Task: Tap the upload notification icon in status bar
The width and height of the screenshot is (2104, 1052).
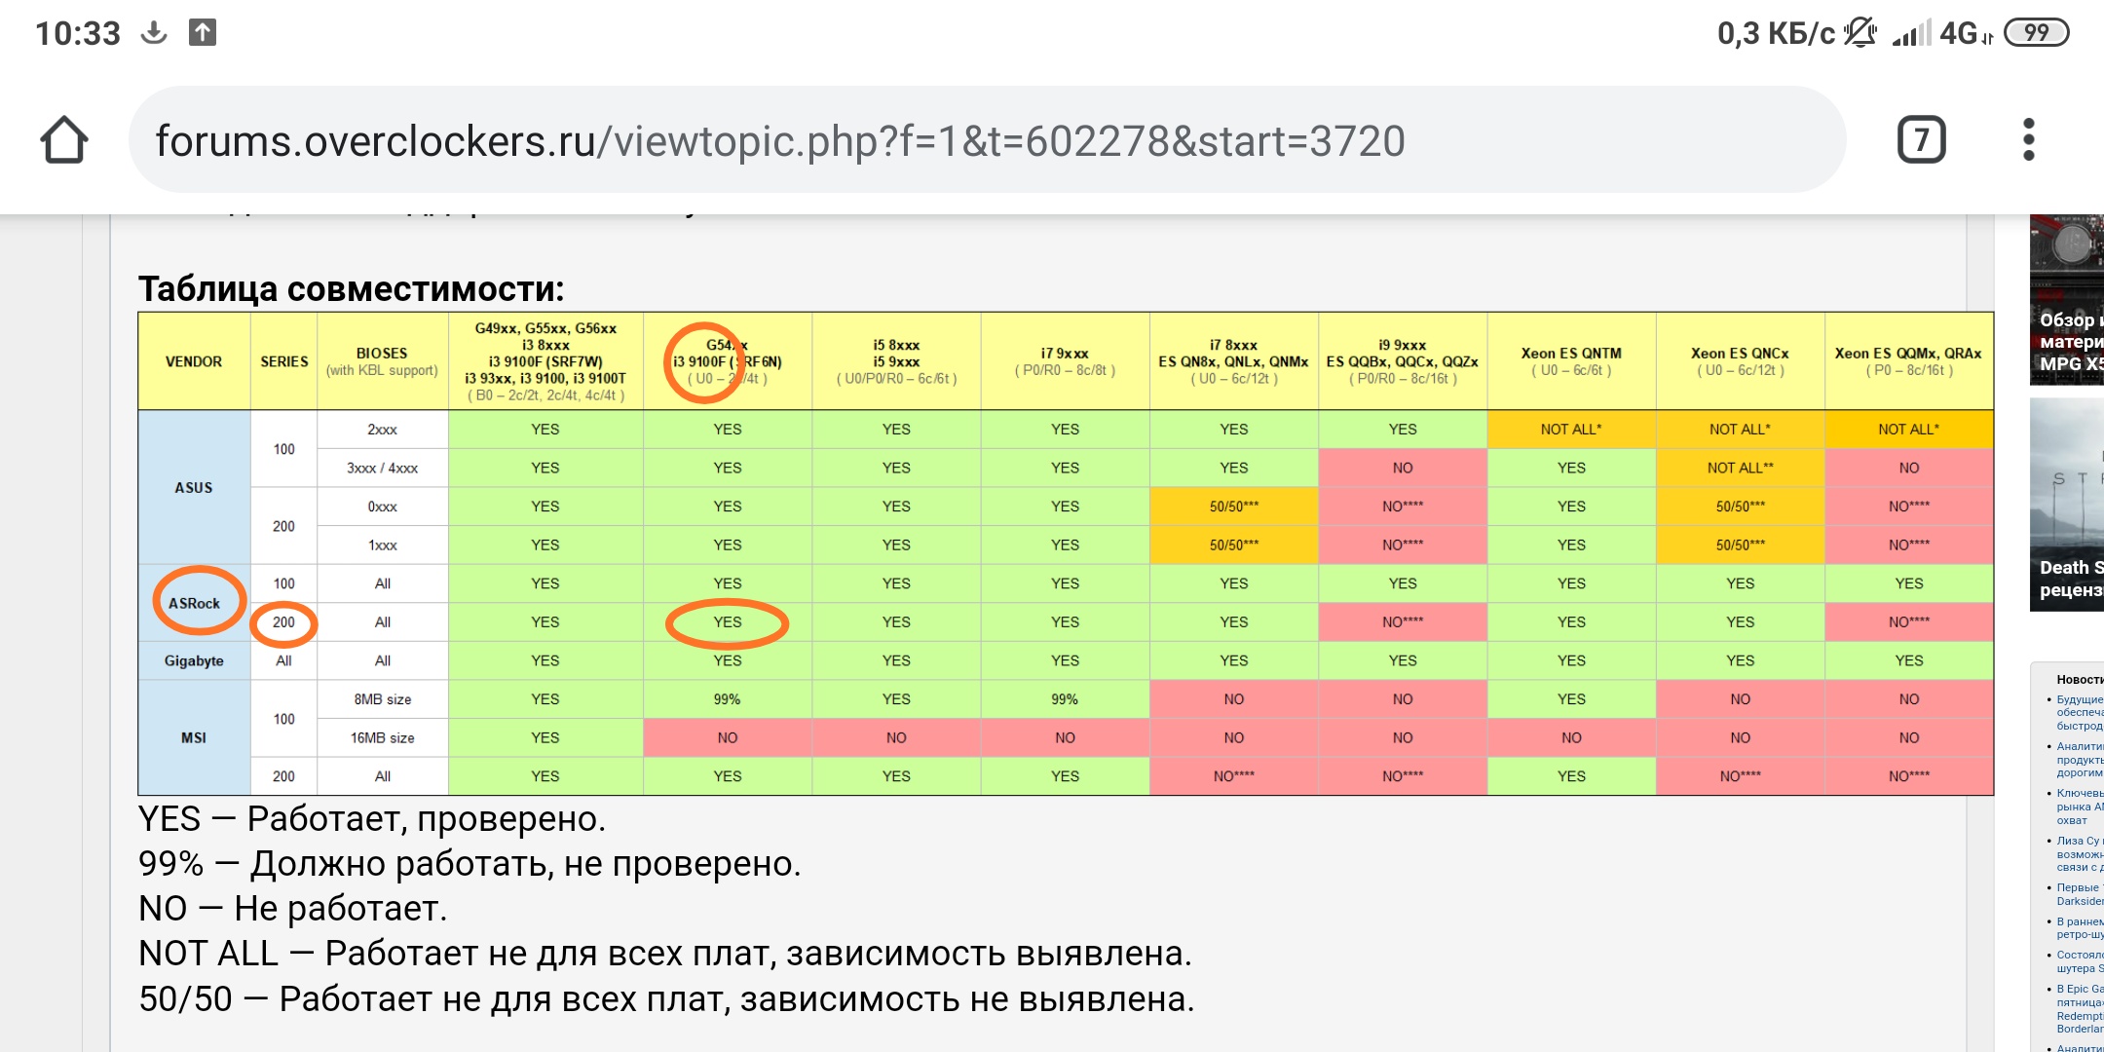Action: coord(202,33)
